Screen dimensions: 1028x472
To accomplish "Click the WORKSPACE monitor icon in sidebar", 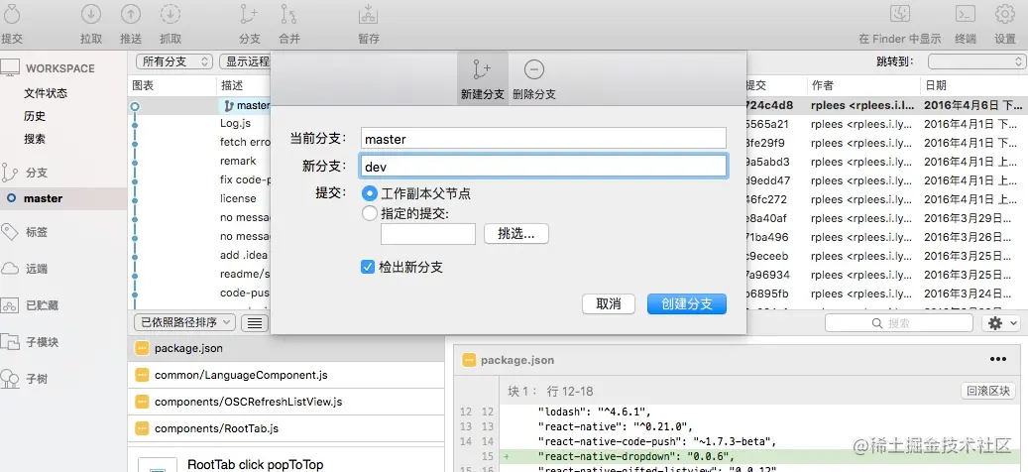I will (x=10, y=68).
